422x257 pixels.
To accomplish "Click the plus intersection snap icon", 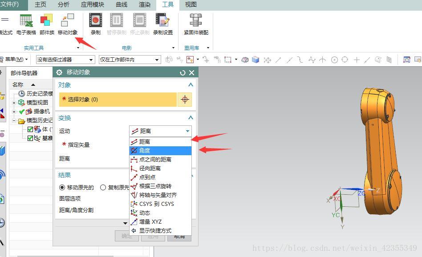I will coord(357,60).
